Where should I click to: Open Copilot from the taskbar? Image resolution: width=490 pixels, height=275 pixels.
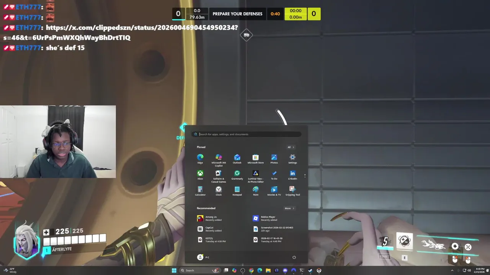point(234,270)
